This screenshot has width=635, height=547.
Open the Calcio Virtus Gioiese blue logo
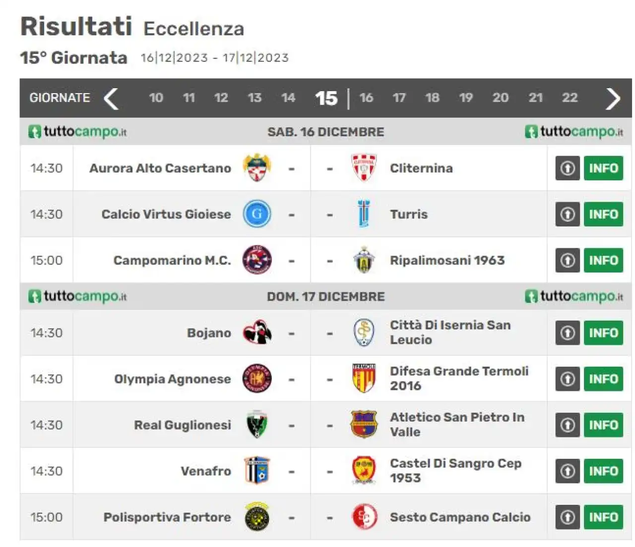point(257,214)
